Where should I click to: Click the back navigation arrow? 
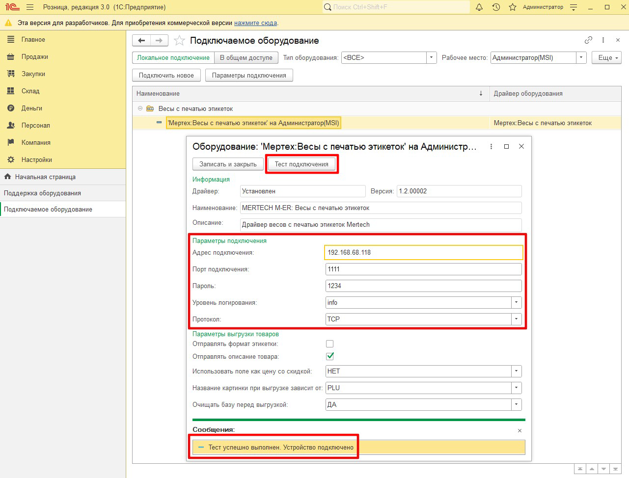(141, 41)
